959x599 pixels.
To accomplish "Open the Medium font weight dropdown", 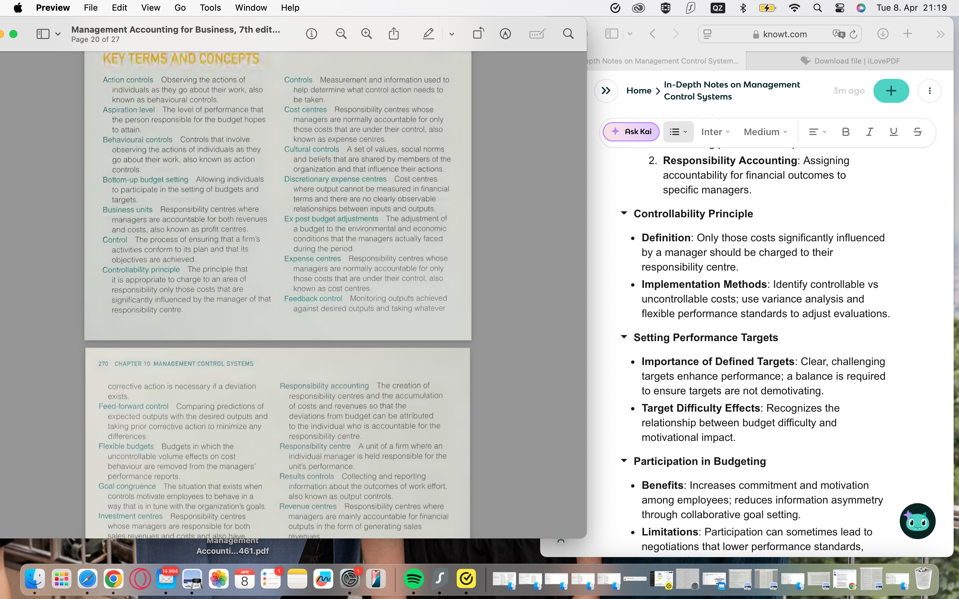I will point(765,132).
